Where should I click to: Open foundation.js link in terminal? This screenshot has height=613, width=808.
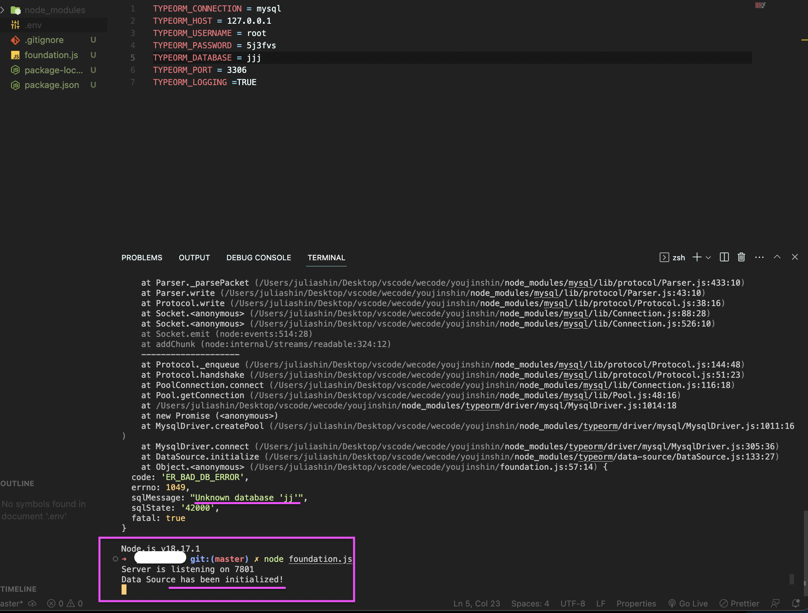320,559
